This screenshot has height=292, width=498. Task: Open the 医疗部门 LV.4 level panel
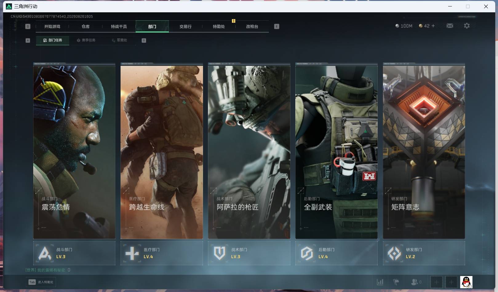(162, 253)
